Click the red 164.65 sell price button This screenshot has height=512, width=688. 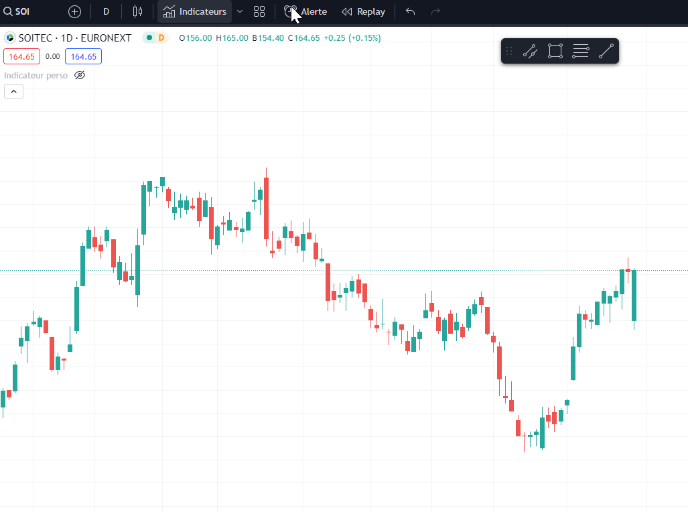click(x=22, y=56)
